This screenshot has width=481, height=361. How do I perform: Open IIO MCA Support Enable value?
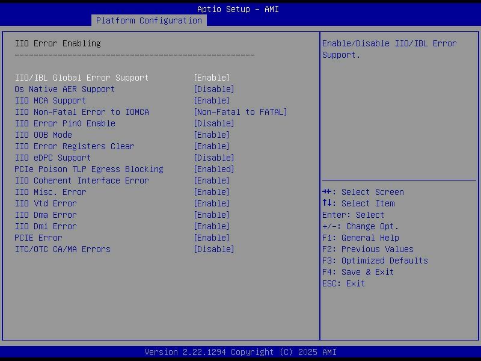pos(212,100)
